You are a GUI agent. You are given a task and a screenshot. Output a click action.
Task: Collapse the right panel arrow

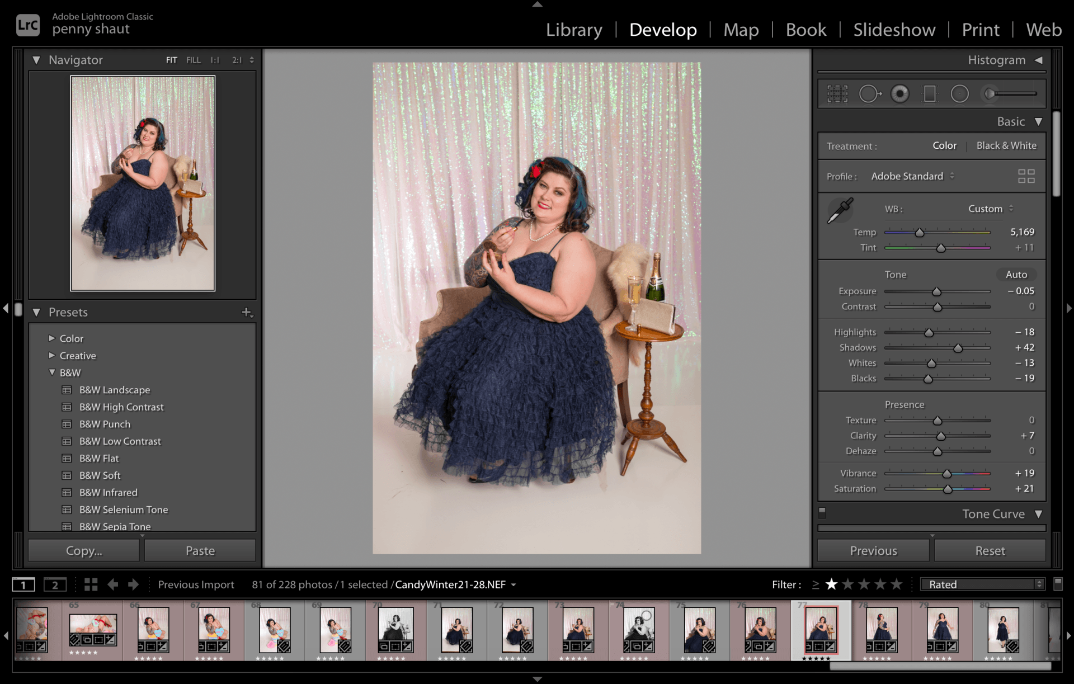[x=1069, y=308]
